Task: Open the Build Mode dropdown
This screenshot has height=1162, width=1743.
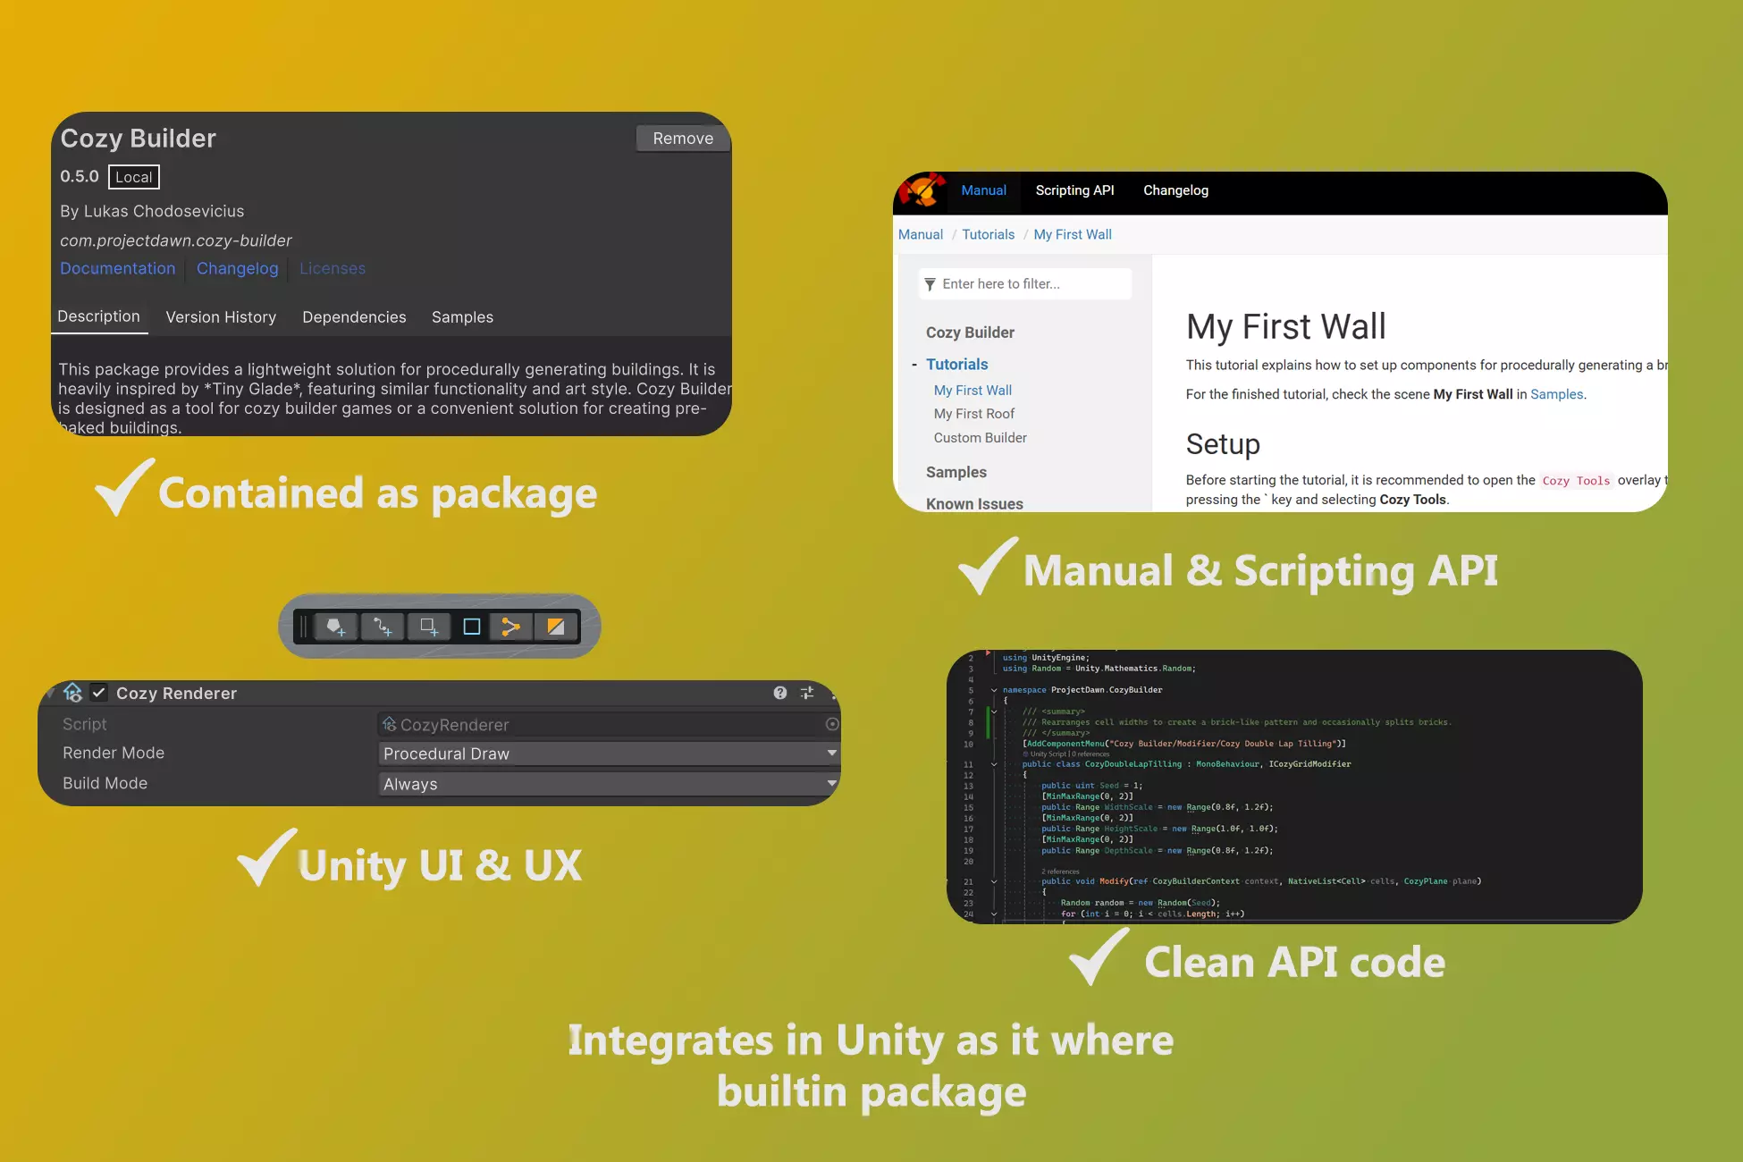Action: point(609,784)
